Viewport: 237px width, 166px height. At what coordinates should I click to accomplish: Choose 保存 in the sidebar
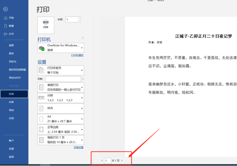coord(11,54)
